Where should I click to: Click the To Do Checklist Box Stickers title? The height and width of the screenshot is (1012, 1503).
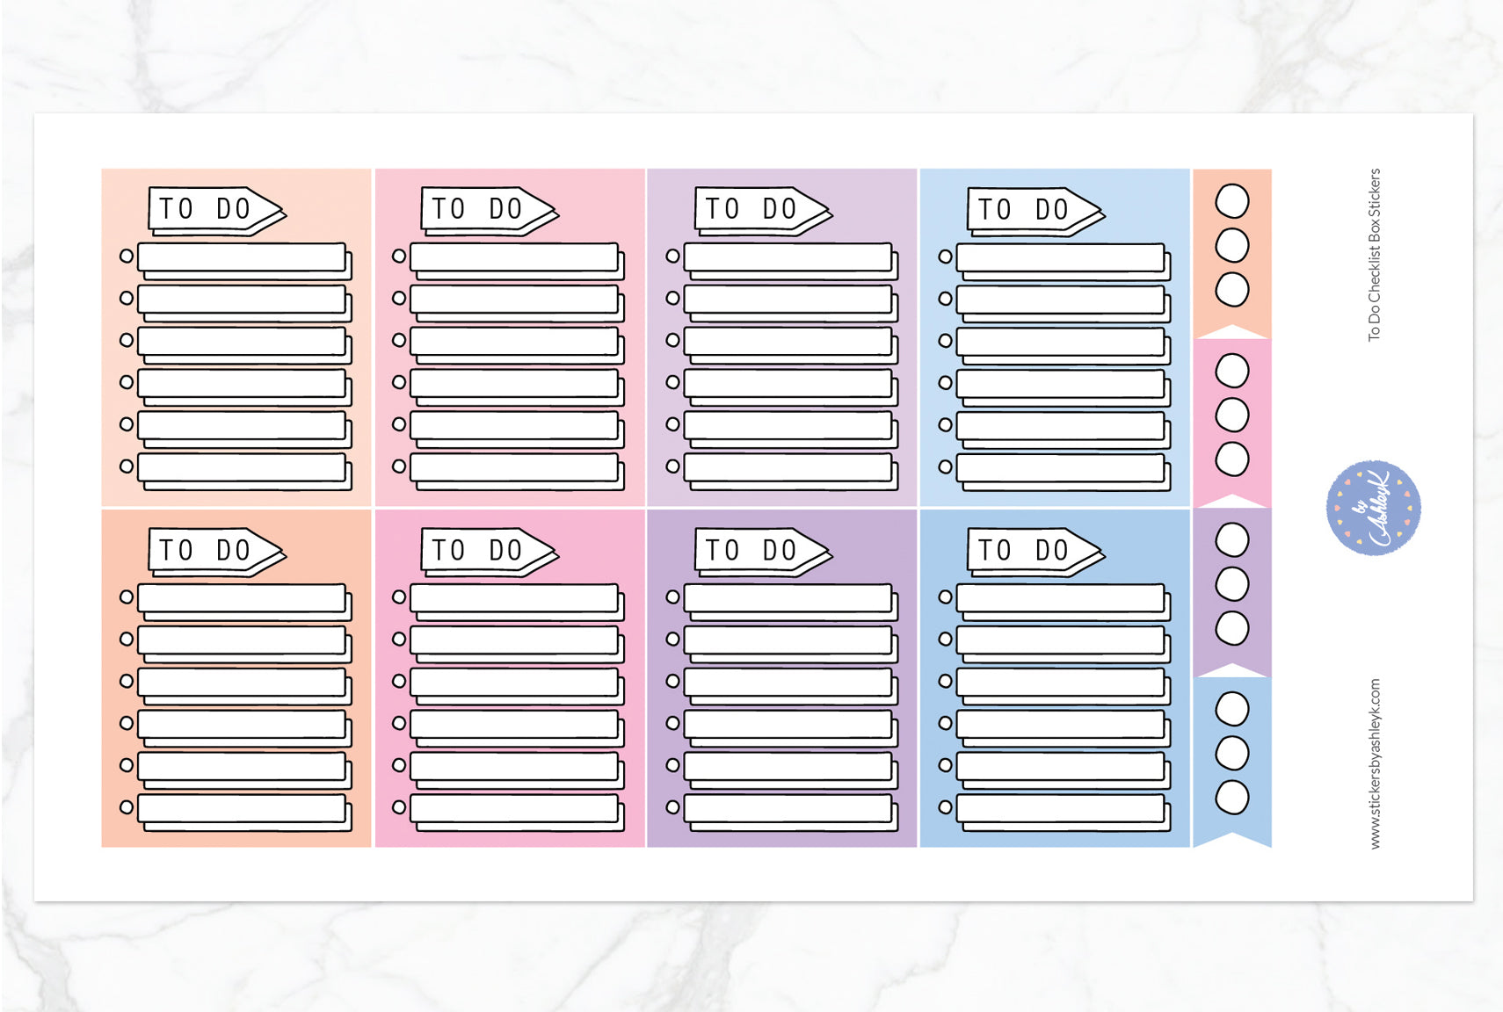[1375, 255]
